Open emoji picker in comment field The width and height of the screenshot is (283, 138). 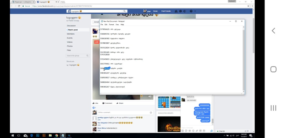click(x=151, y=113)
